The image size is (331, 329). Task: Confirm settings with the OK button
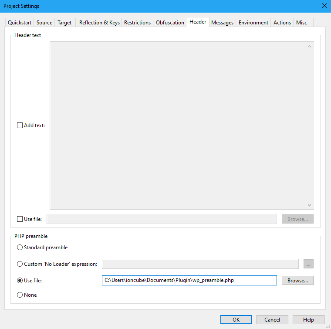[236, 320]
